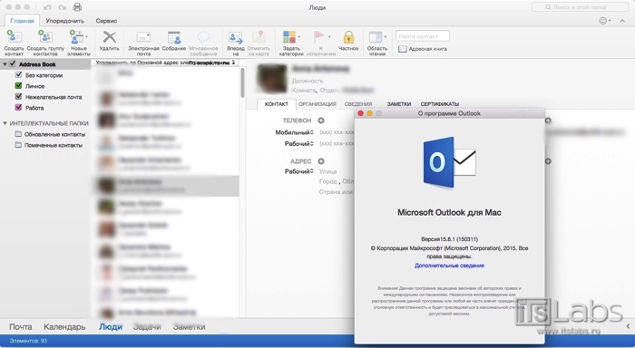The width and height of the screenshot is (635, 348).
Task: Toggle the Без категории checkbox
Action: tap(18, 75)
